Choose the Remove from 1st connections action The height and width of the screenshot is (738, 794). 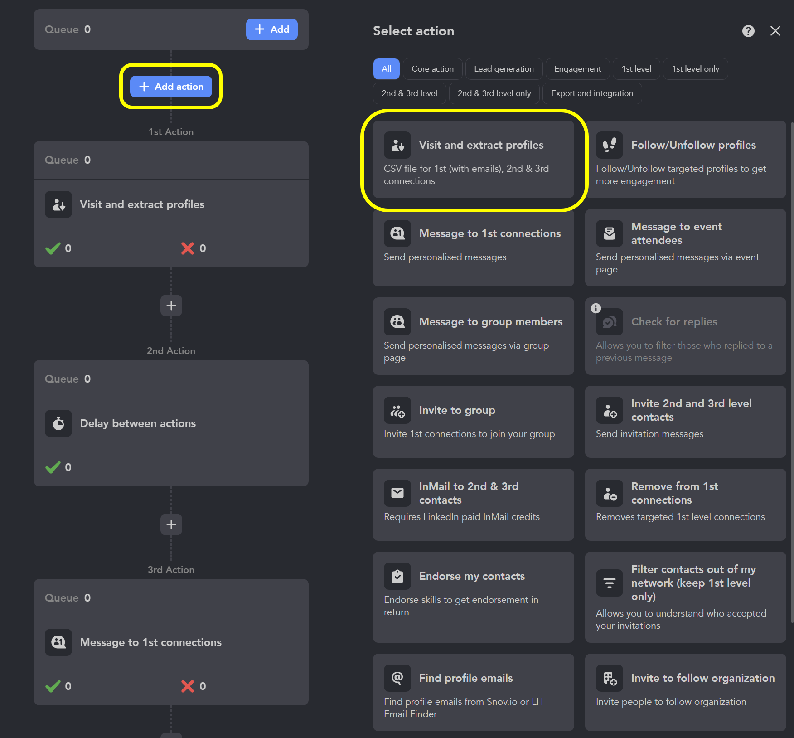tap(685, 504)
